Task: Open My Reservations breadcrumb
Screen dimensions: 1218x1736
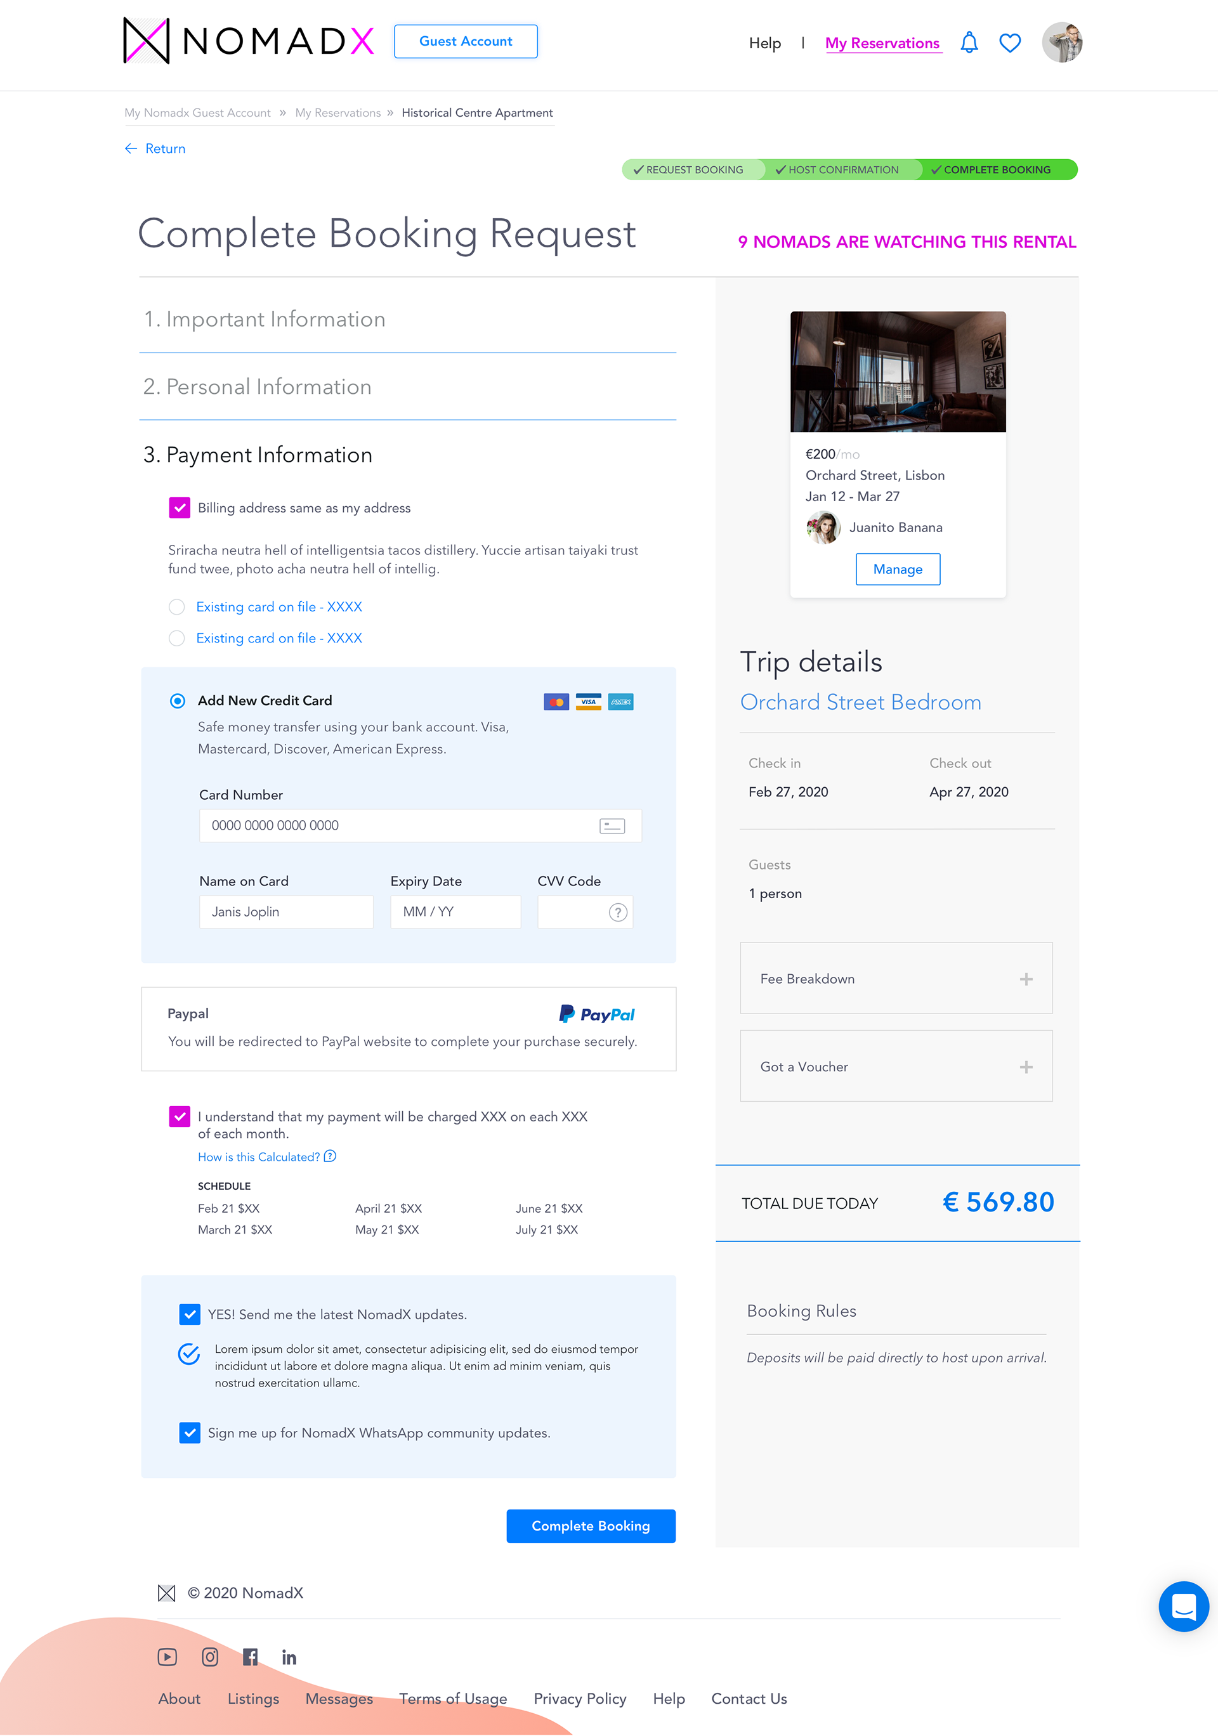Action: tap(338, 113)
